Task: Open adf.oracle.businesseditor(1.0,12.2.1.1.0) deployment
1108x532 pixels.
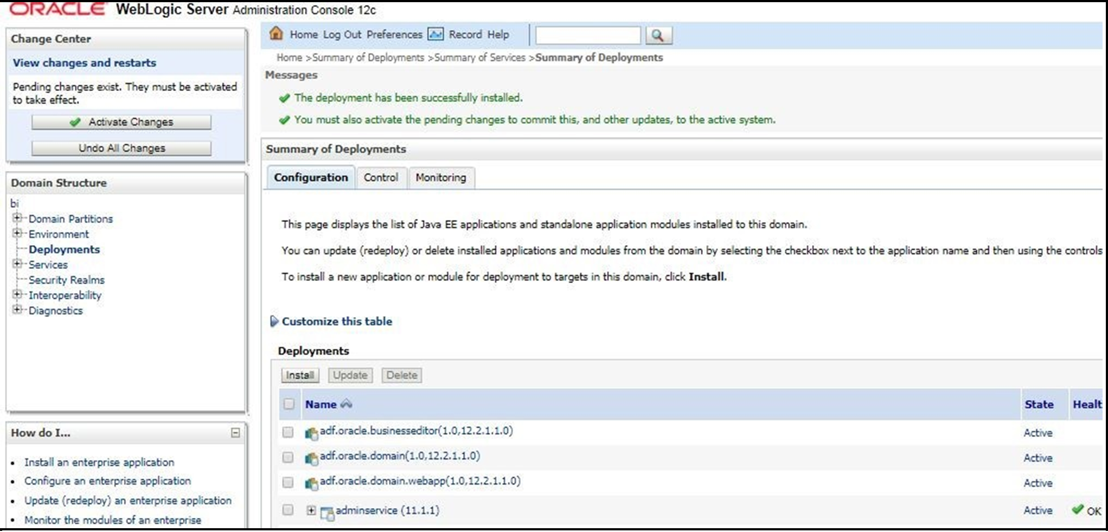Action: pyautogui.click(x=417, y=431)
